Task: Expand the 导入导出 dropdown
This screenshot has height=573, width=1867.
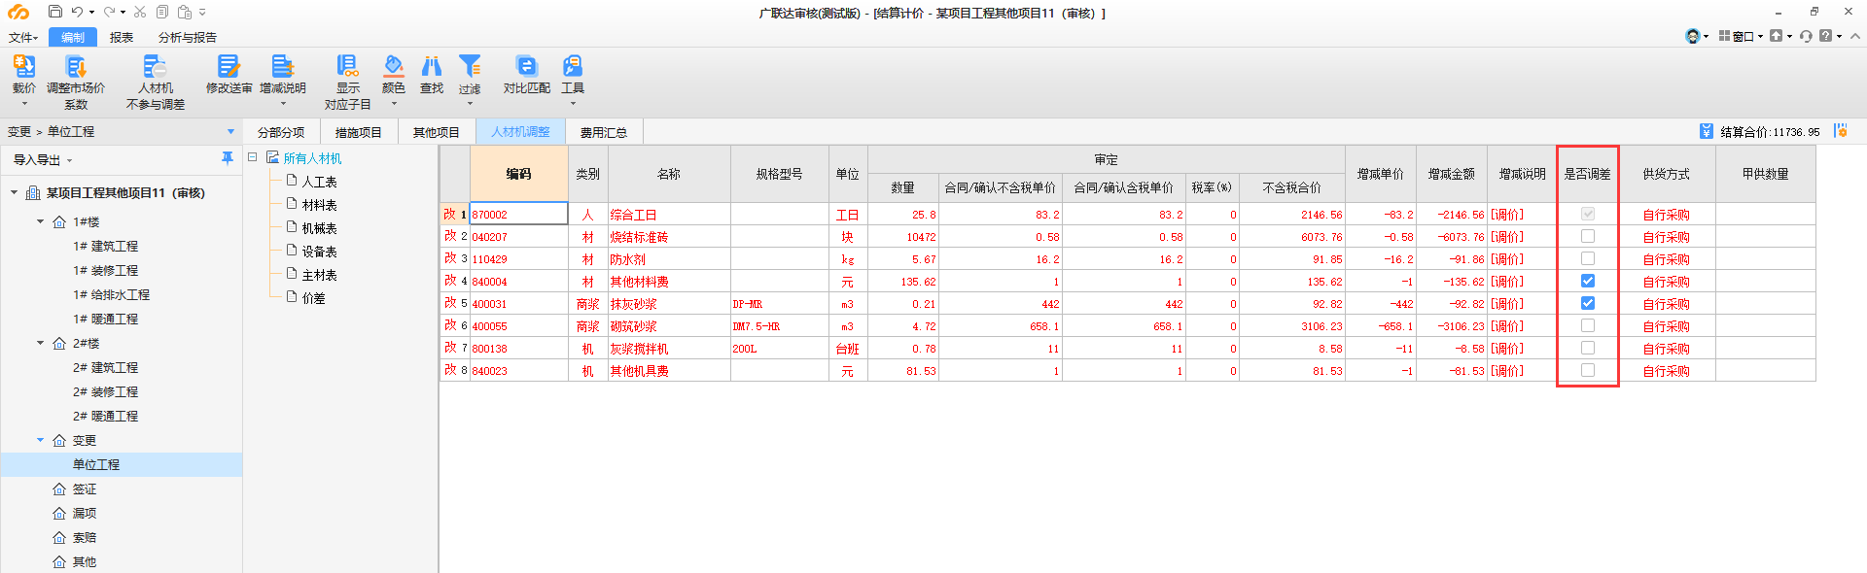Action: point(43,160)
